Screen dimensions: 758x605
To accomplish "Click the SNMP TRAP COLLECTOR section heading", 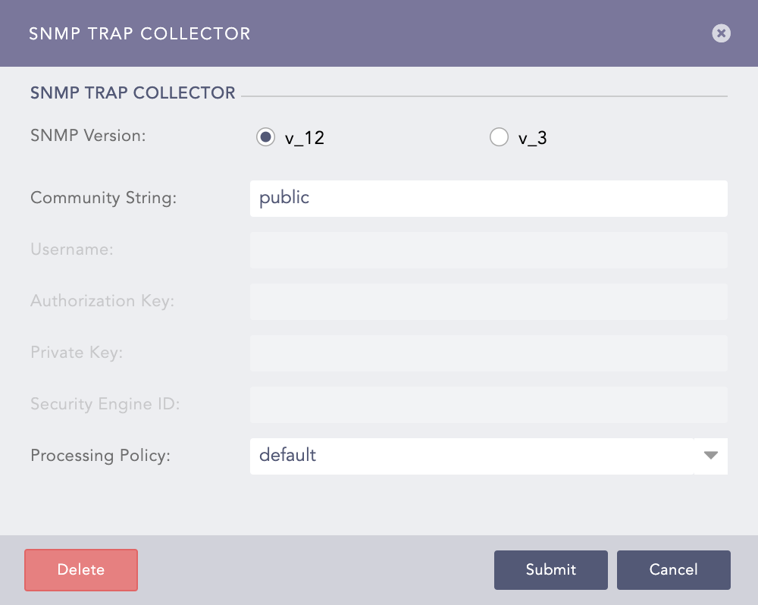I will point(132,92).
